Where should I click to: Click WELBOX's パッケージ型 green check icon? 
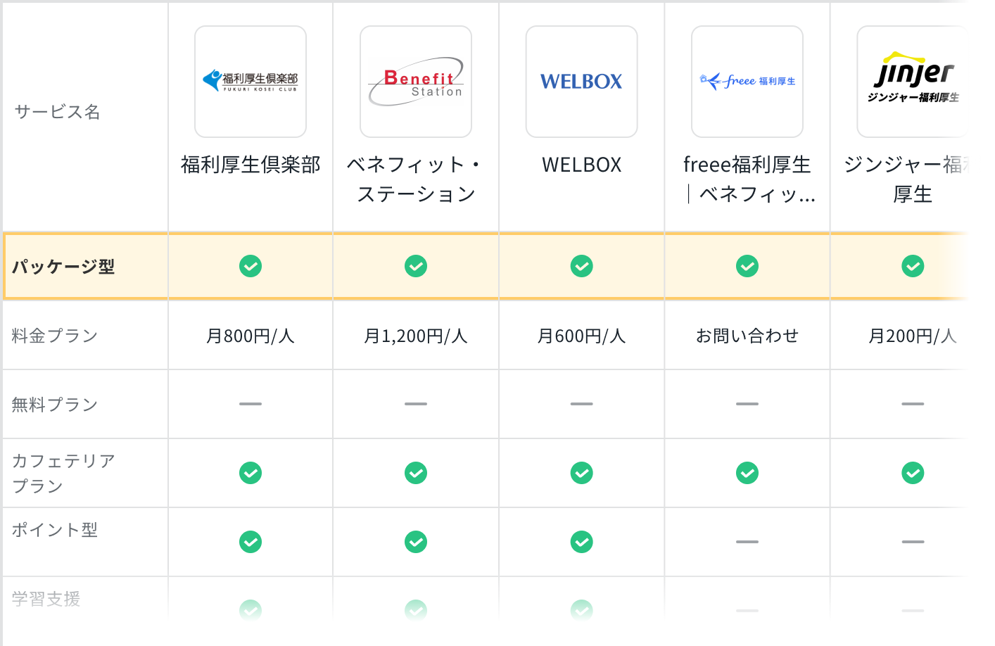[581, 266]
